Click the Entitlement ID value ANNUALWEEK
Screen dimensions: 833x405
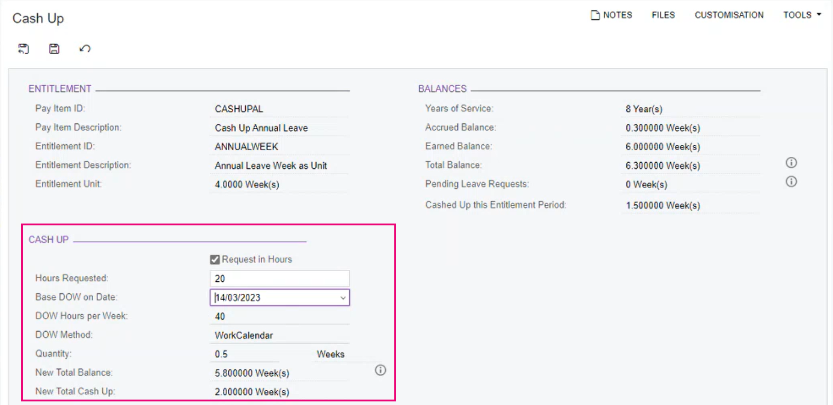pyautogui.click(x=246, y=147)
